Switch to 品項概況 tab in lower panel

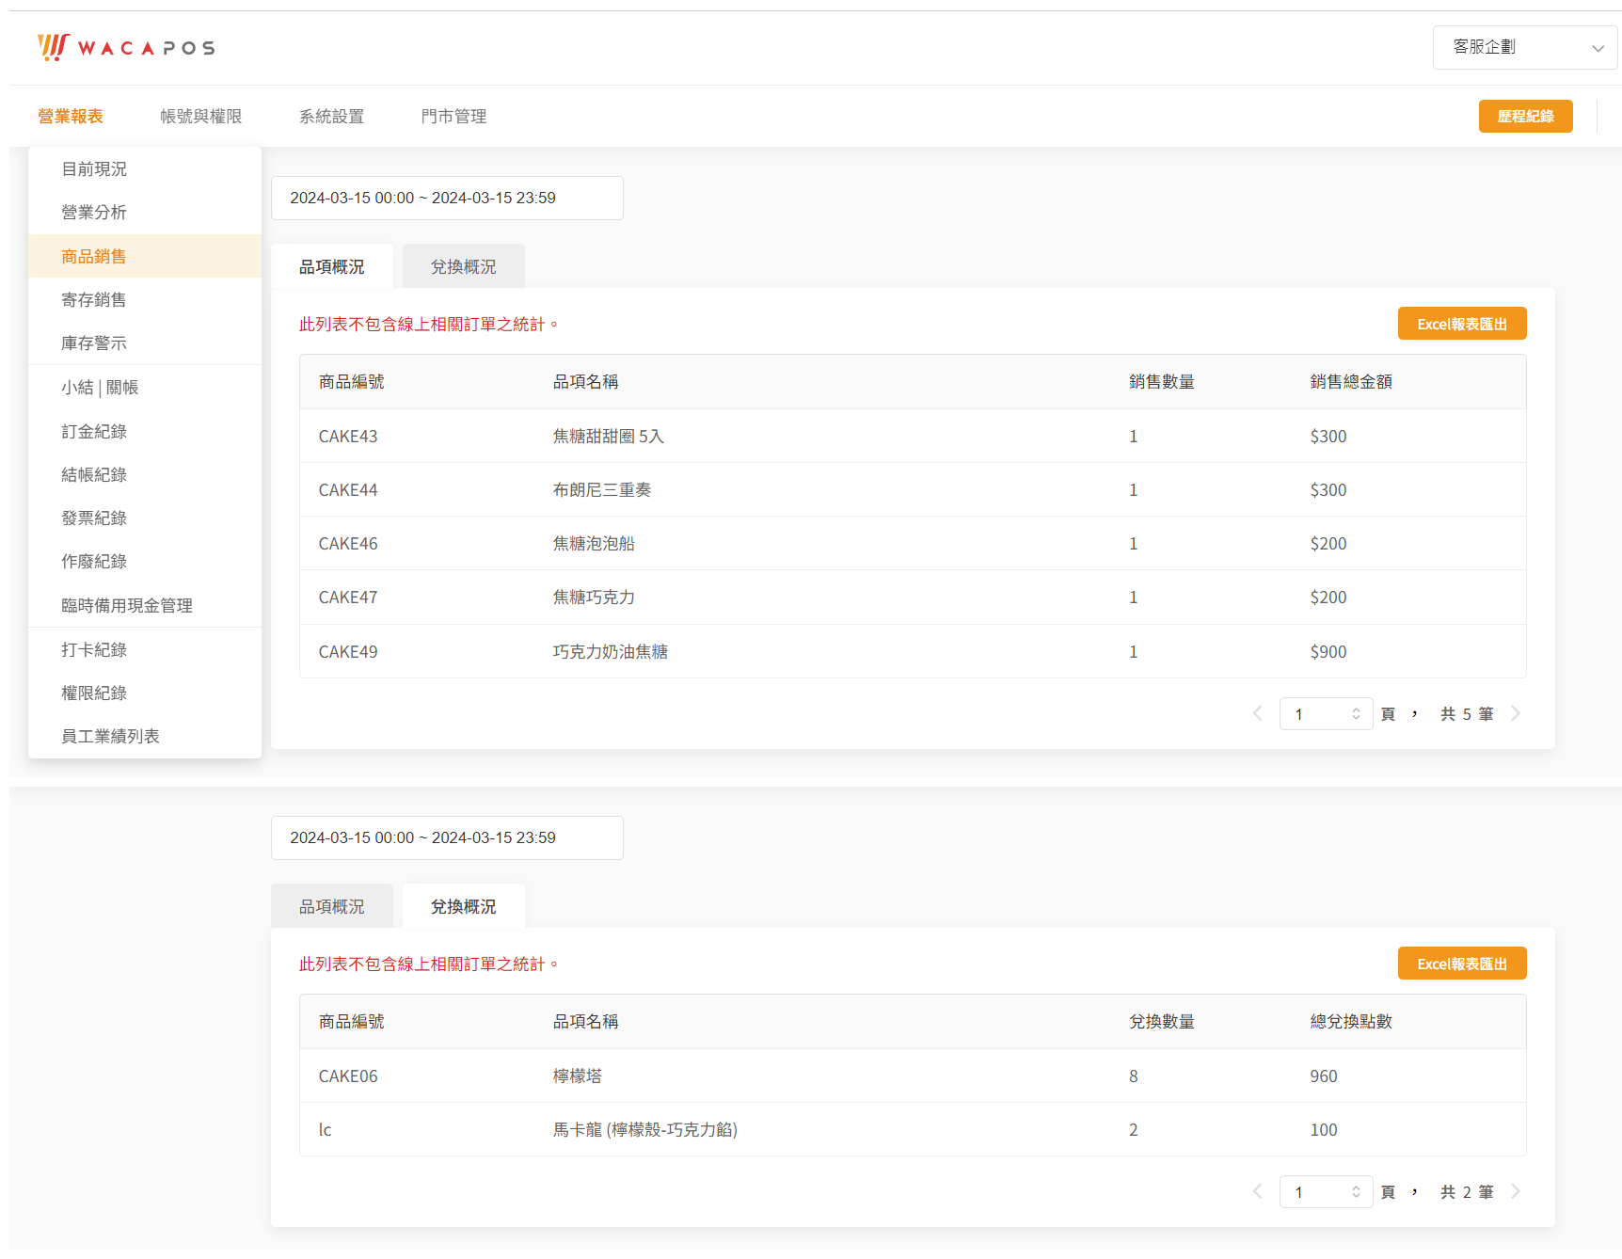(x=331, y=907)
